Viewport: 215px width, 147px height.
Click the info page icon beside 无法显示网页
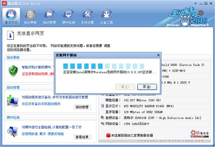(10, 35)
